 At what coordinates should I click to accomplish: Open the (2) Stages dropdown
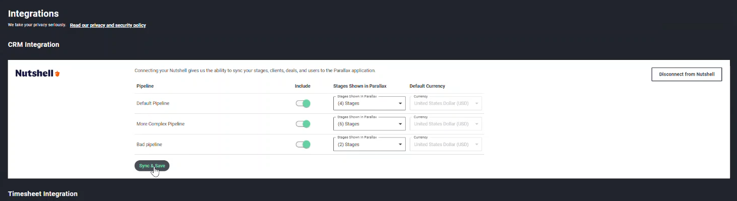pos(370,145)
